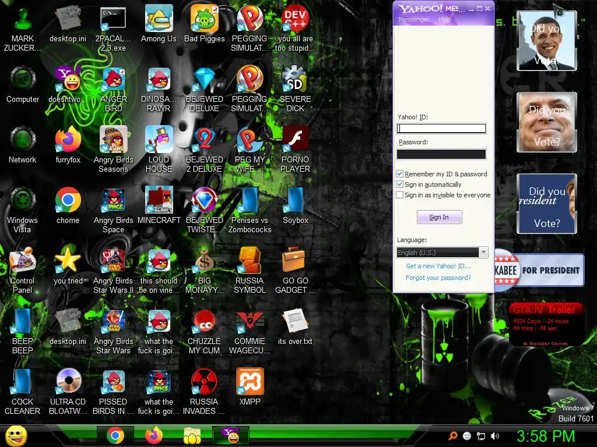This screenshot has height=447, width=597.
Task: Uncheck Sign in automatically
Action: (x=399, y=185)
